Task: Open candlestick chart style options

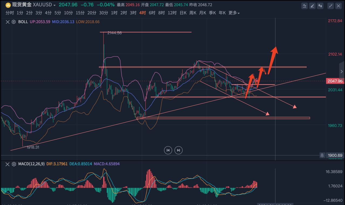Action: (320, 6)
